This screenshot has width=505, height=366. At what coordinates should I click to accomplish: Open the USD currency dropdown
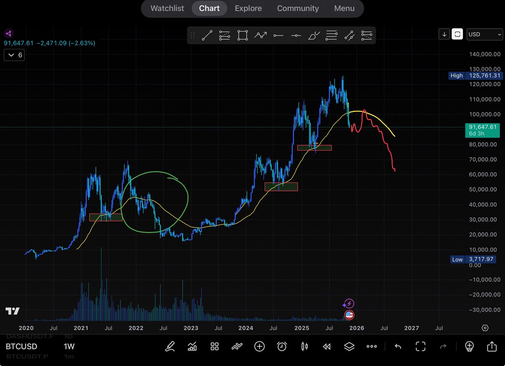pyautogui.click(x=484, y=34)
